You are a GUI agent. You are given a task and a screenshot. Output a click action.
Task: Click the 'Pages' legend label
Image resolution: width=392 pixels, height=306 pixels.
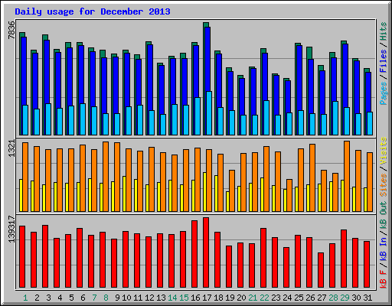coord(384,93)
